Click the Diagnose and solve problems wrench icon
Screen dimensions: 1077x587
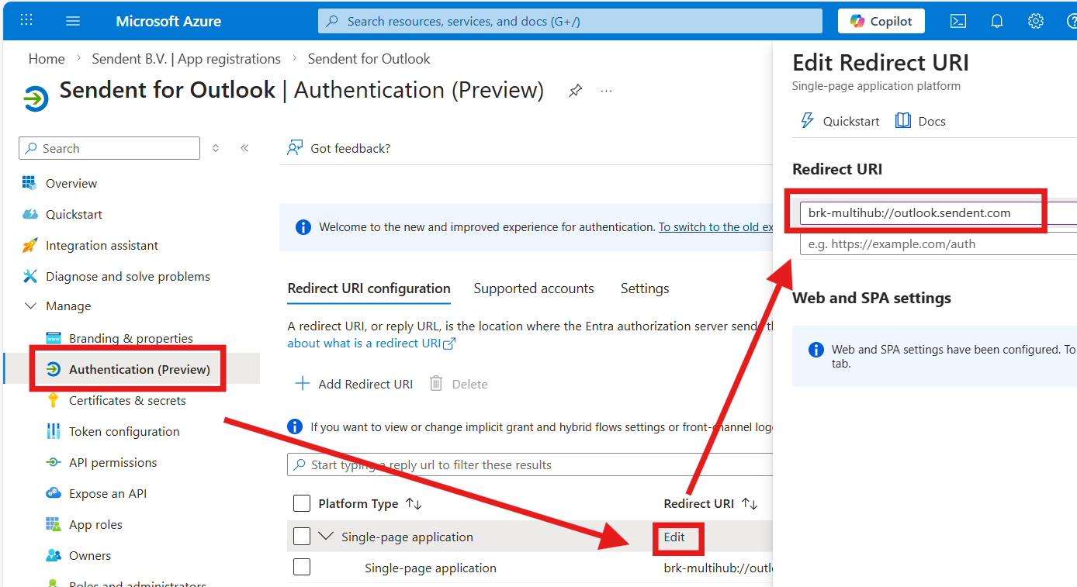click(30, 276)
